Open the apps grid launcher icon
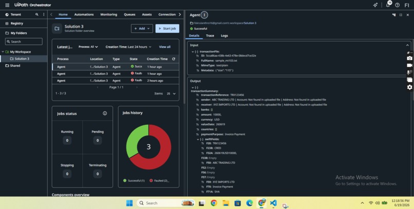The image size is (414, 209). (7, 5)
